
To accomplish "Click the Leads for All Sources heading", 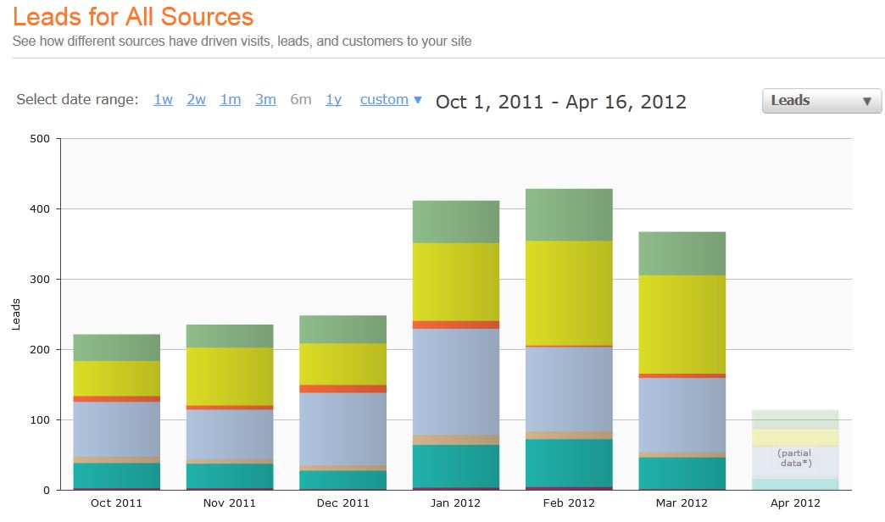I will click(x=133, y=17).
